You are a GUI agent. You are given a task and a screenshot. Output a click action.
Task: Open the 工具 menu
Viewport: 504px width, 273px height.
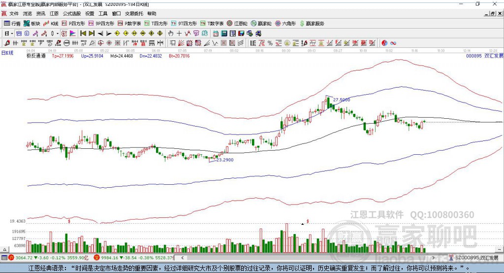coord(103,13)
